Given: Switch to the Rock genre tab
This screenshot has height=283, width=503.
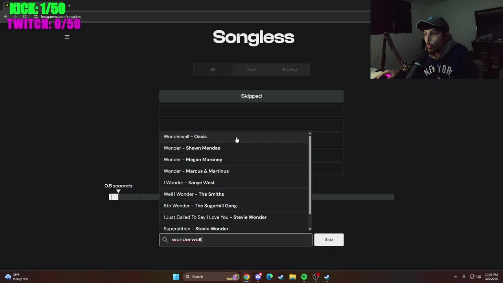Looking at the screenshot, I should click(x=251, y=70).
